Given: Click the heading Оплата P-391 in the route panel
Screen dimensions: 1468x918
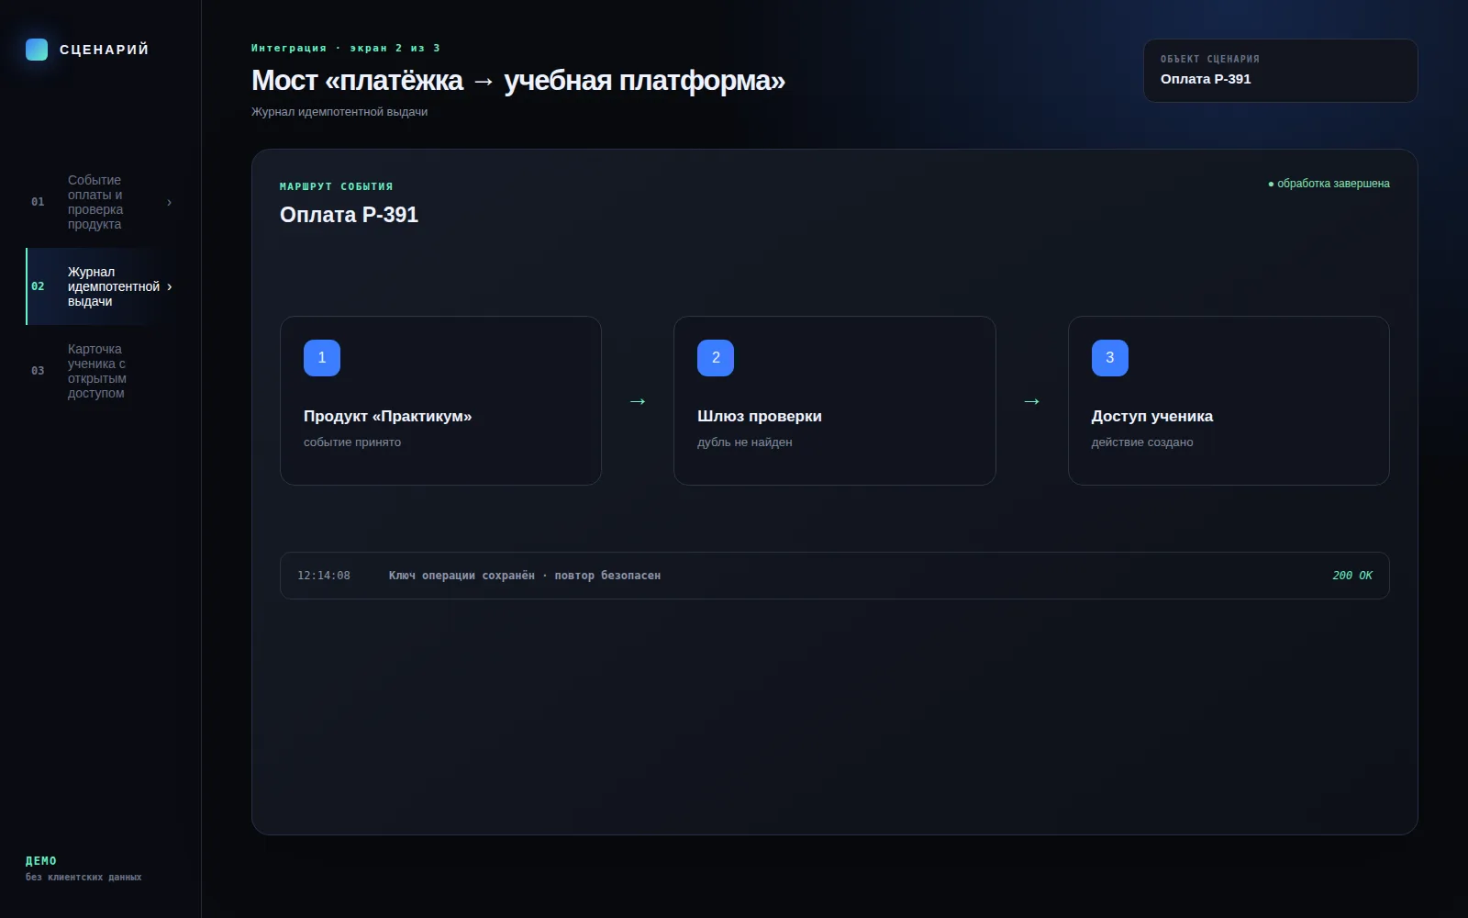Looking at the screenshot, I should pyautogui.click(x=349, y=215).
